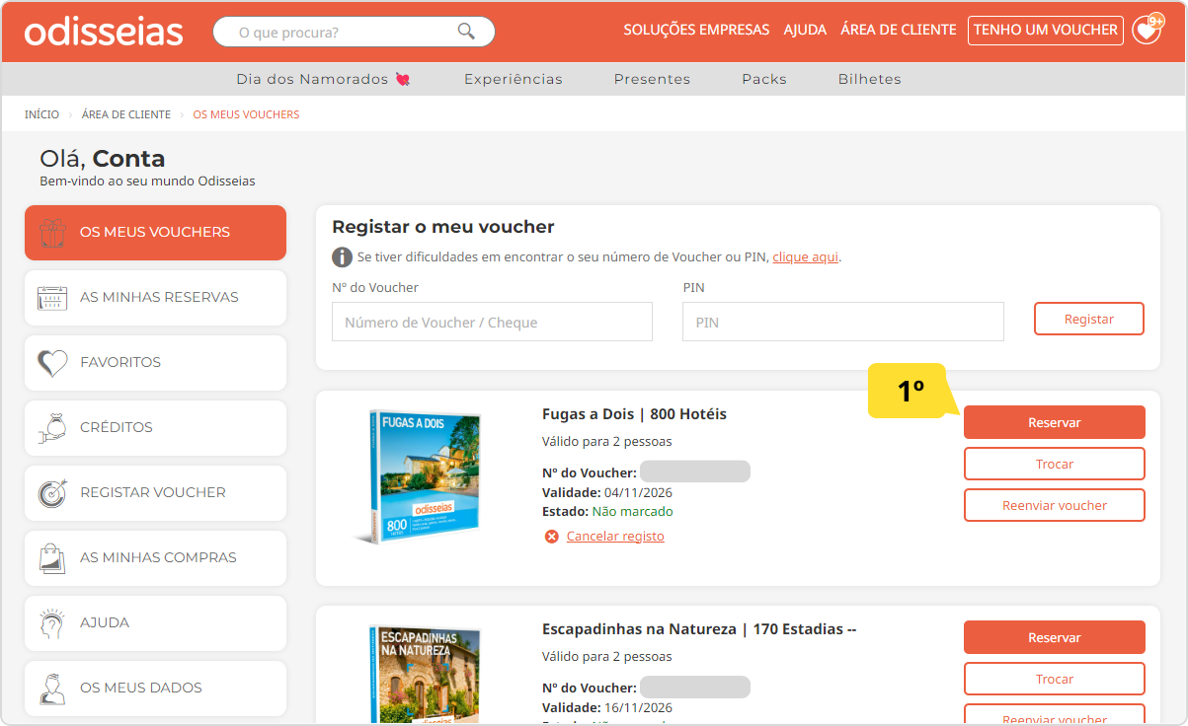Open Packs category
Screen dimensions: 1188x726
coord(764,79)
